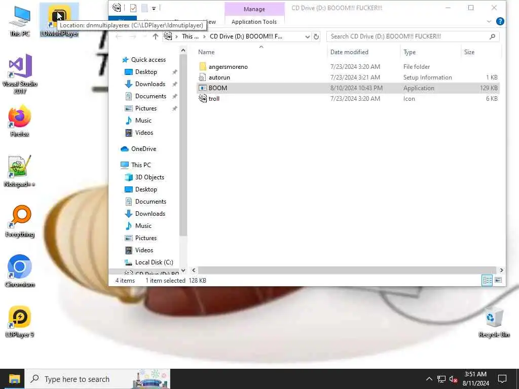Click the troll face icon in title bar
The width and height of the screenshot is (519, 389).
click(117, 8)
